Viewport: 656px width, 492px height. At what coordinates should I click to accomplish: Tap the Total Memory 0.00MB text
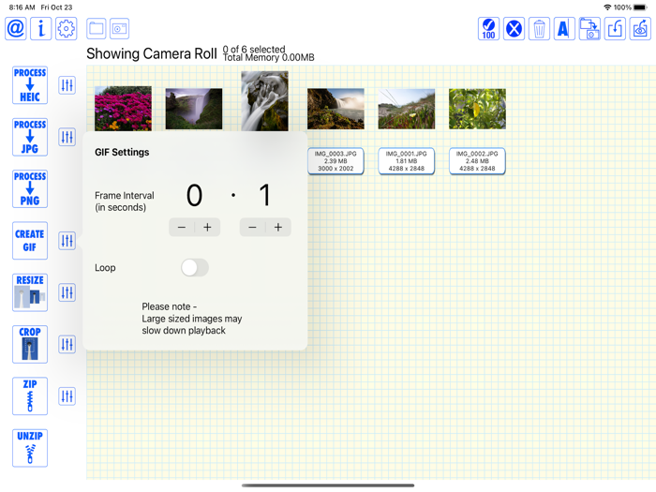click(268, 58)
